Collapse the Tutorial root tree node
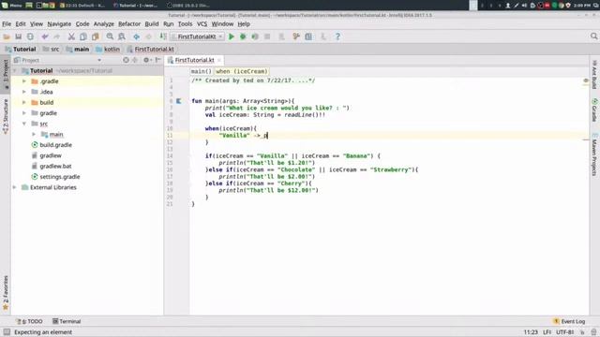Image resolution: width=600 pixels, height=337 pixels. (15, 71)
